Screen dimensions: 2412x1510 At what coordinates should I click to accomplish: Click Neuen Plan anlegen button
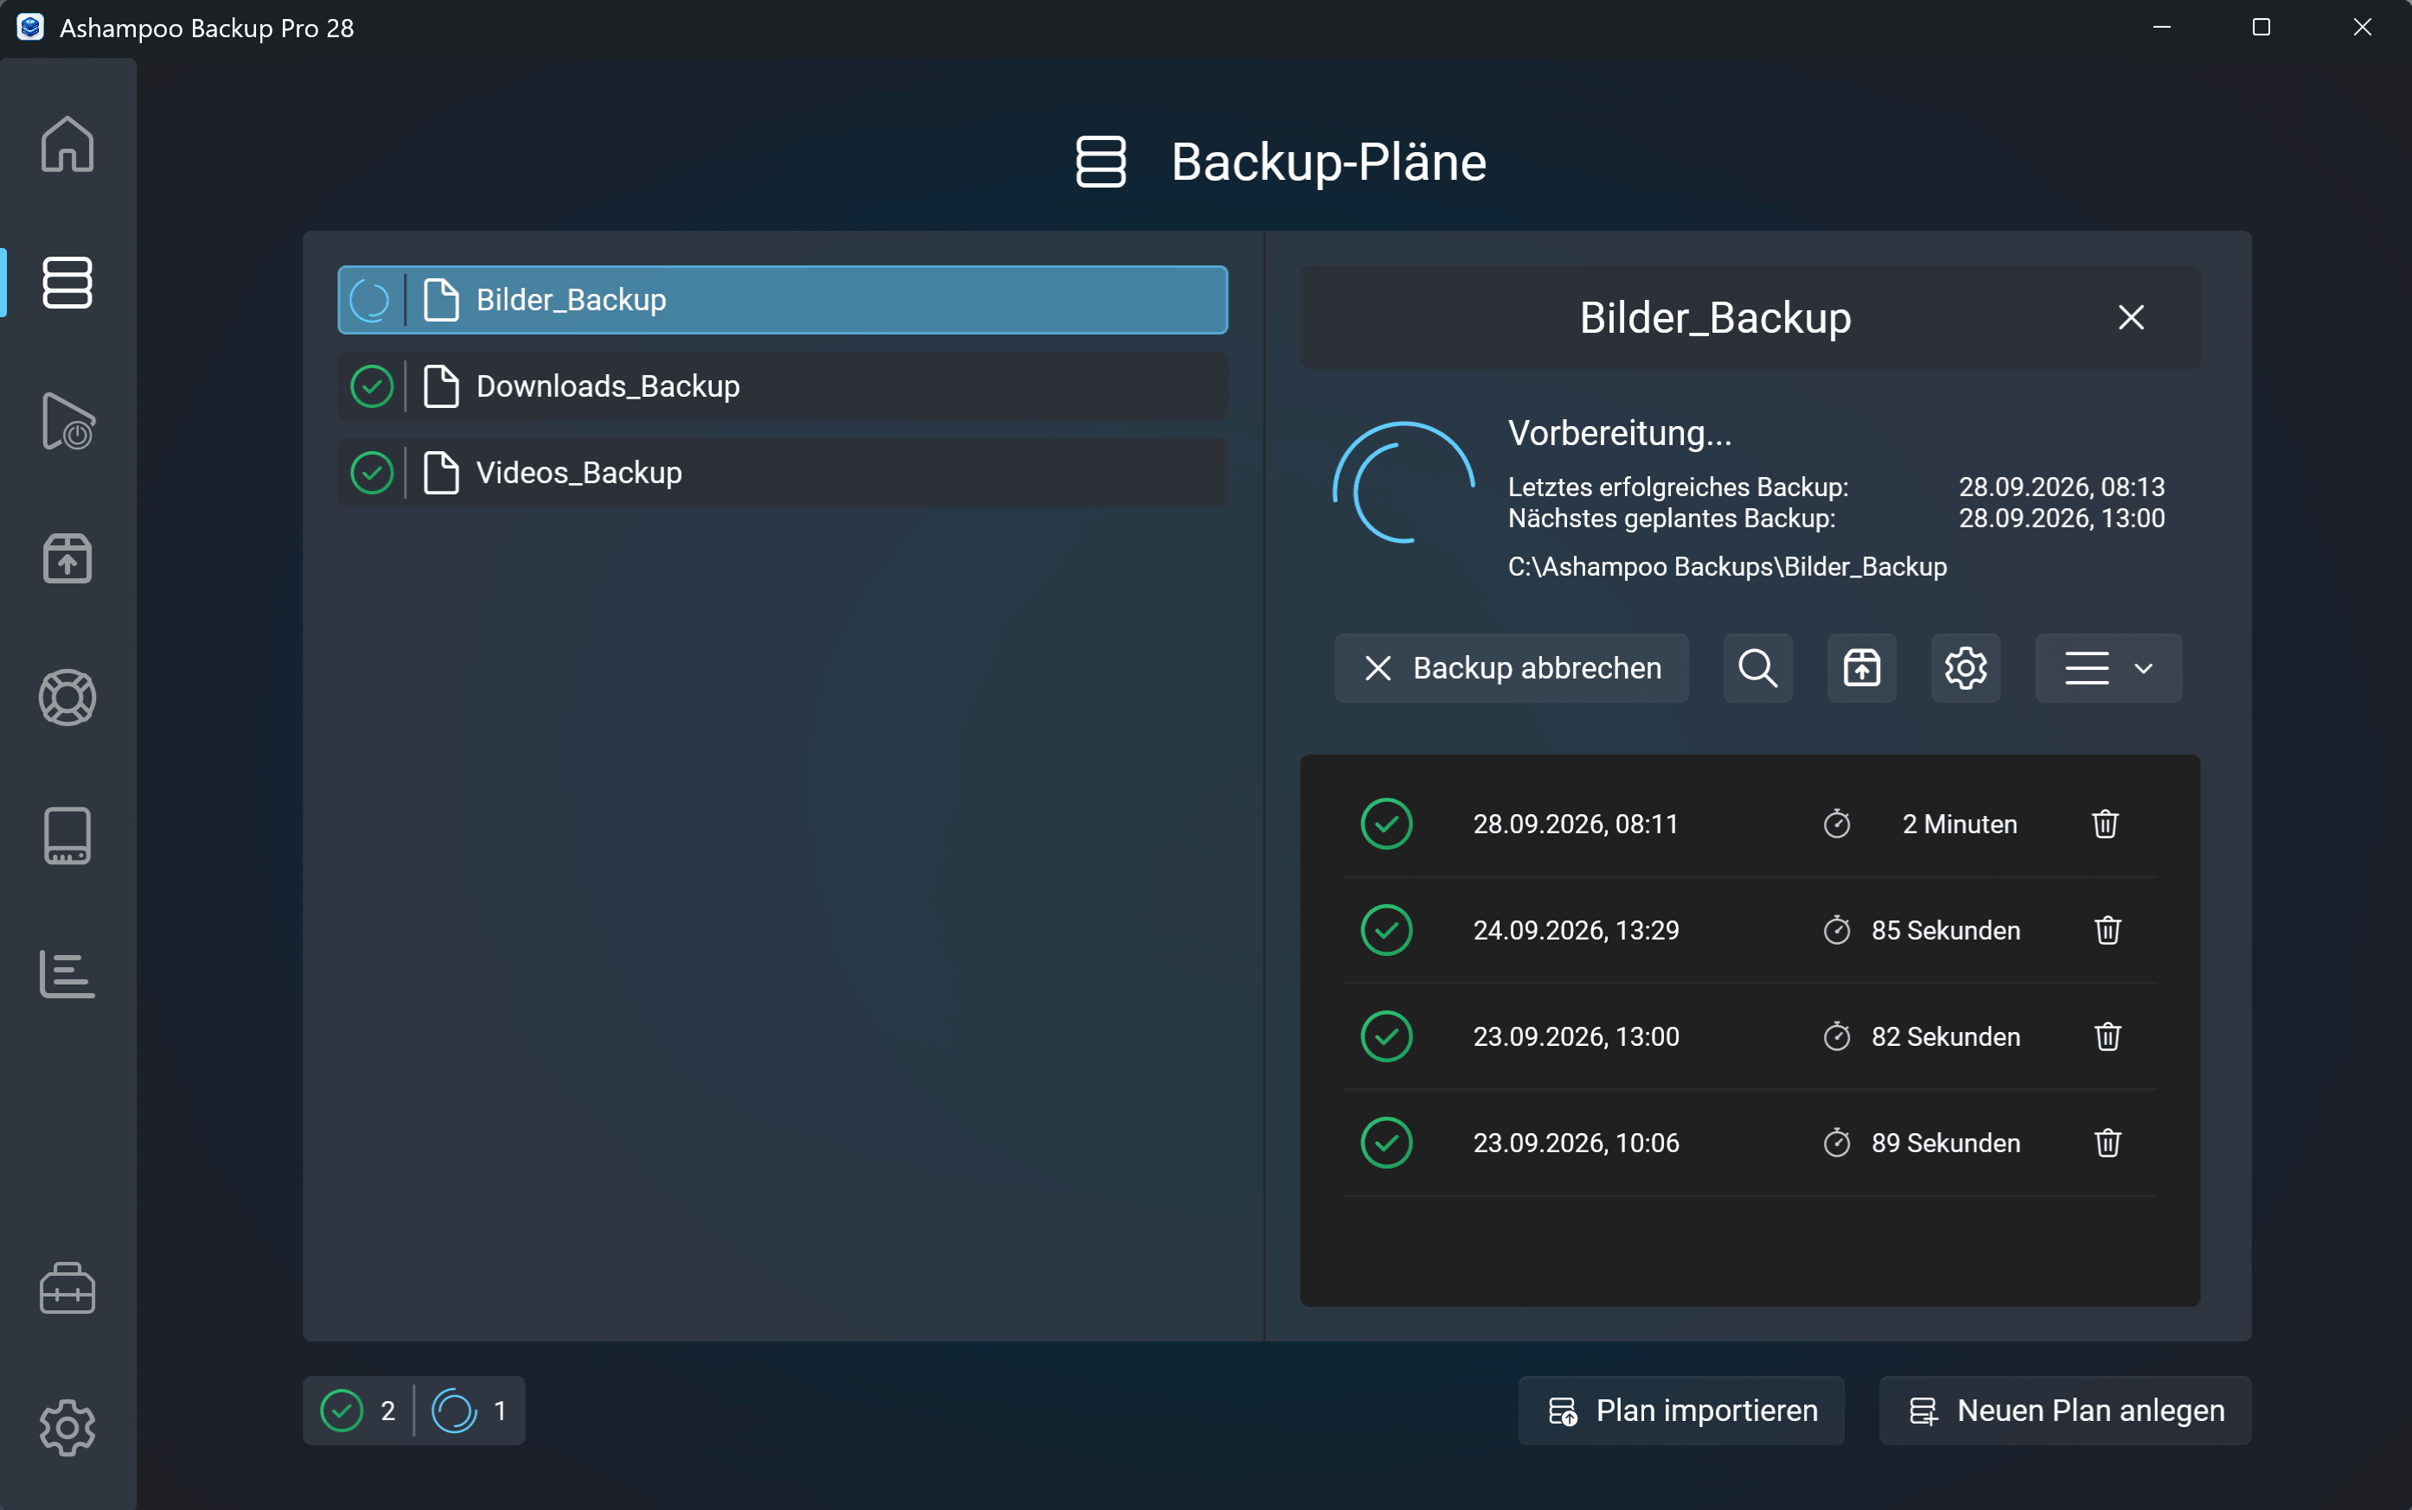(x=2065, y=1410)
